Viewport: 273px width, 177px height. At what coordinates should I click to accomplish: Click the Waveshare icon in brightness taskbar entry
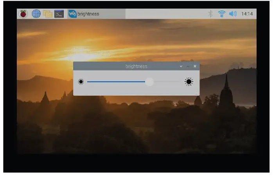click(x=72, y=14)
